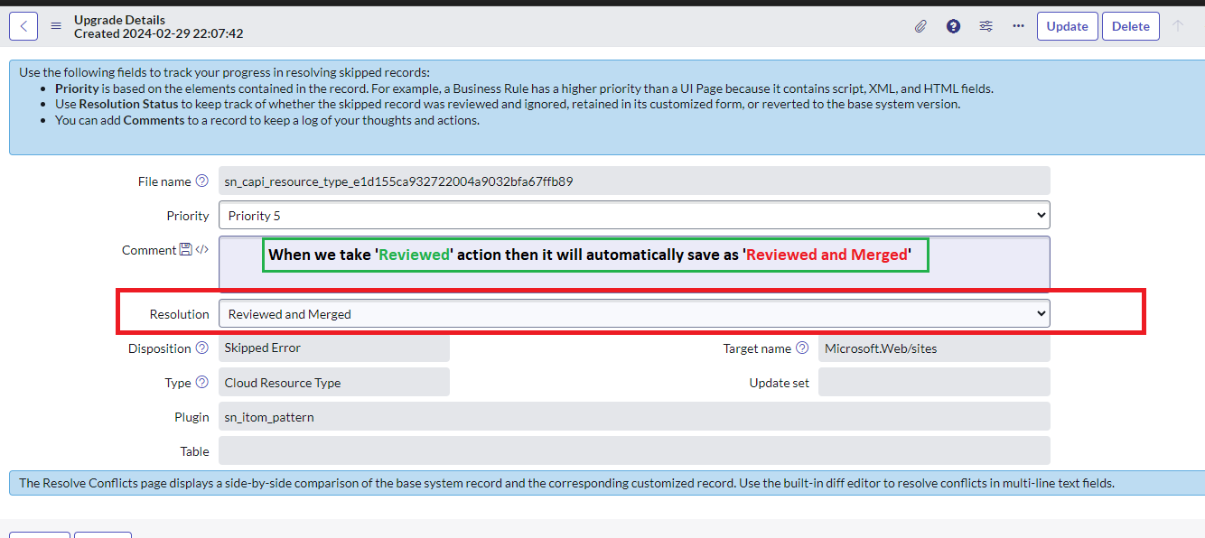
Task: Click the up arrow previous record icon
Action: pos(1178,26)
